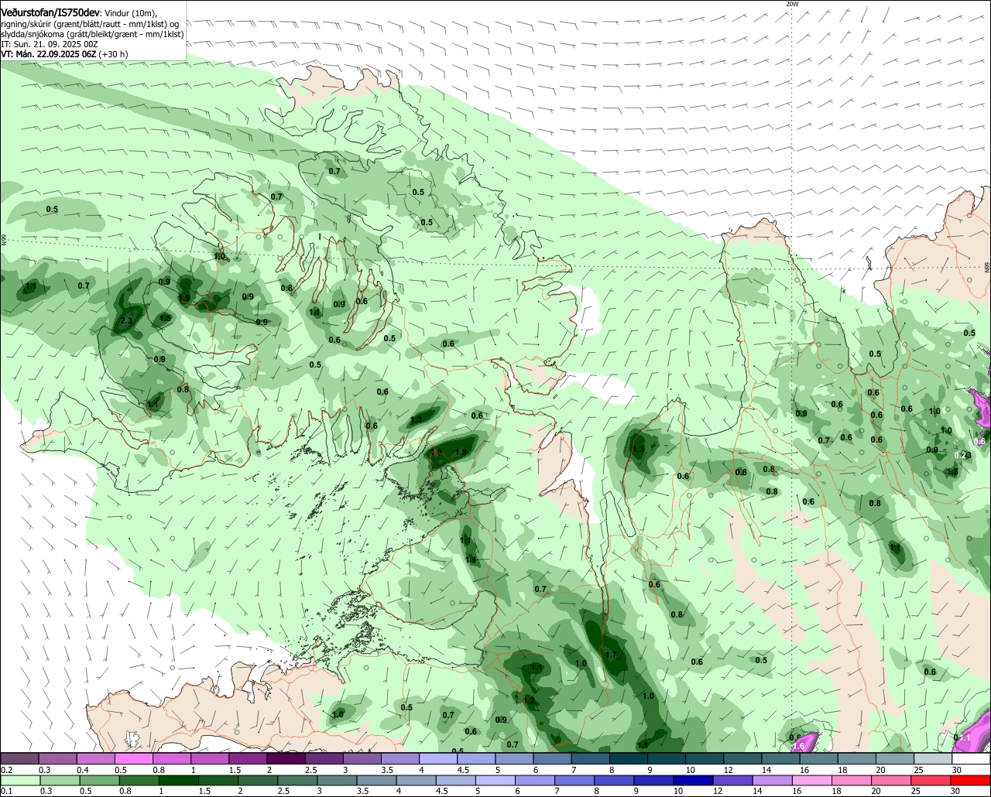Pick the top-row snow swatch starting at 0.5
Screen dimensions: 991x797
point(133,758)
